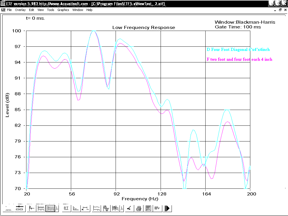Toggle the selected low frequency response button

[x=51, y=208]
